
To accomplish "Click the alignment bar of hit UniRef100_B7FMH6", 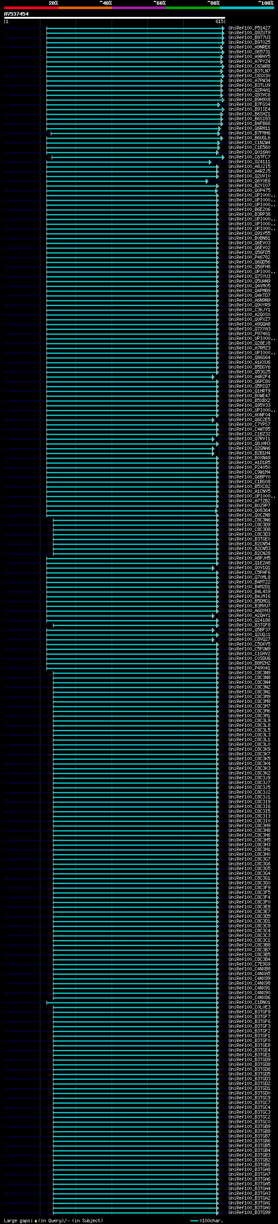I will [x=136, y=134].
